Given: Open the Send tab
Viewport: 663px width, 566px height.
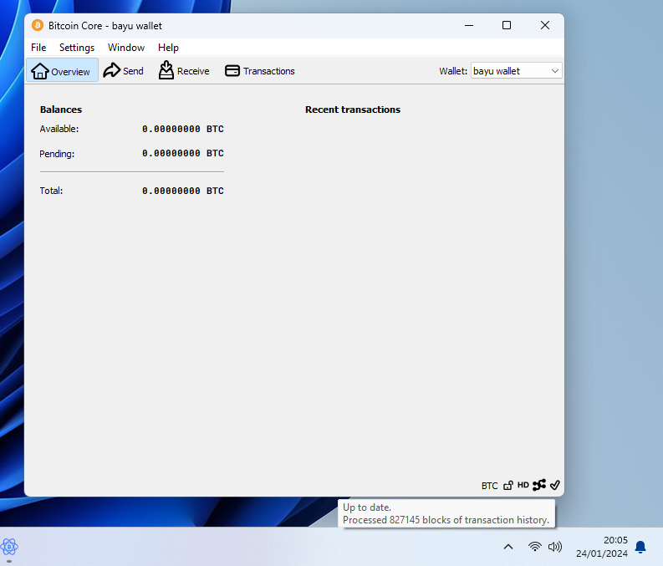Looking at the screenshot, I should 124,70.
